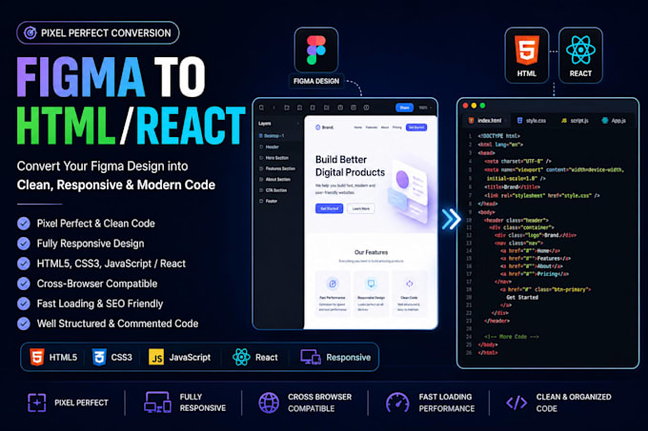Image resolution: width=648 pixels, height=431 pixels.
Task: Click the Clean, Responsive & Modern Code text
Action: click(116, 185)
